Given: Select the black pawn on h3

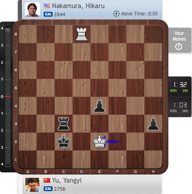Looking at the screenshot, I should point(153,124).
